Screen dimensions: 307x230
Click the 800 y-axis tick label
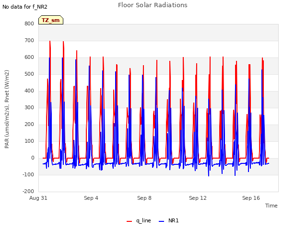(x=29, y=23)
